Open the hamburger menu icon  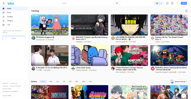pos(4,3)
